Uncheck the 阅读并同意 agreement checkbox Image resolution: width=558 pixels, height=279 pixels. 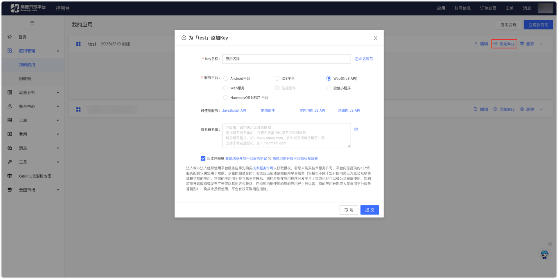203,158
